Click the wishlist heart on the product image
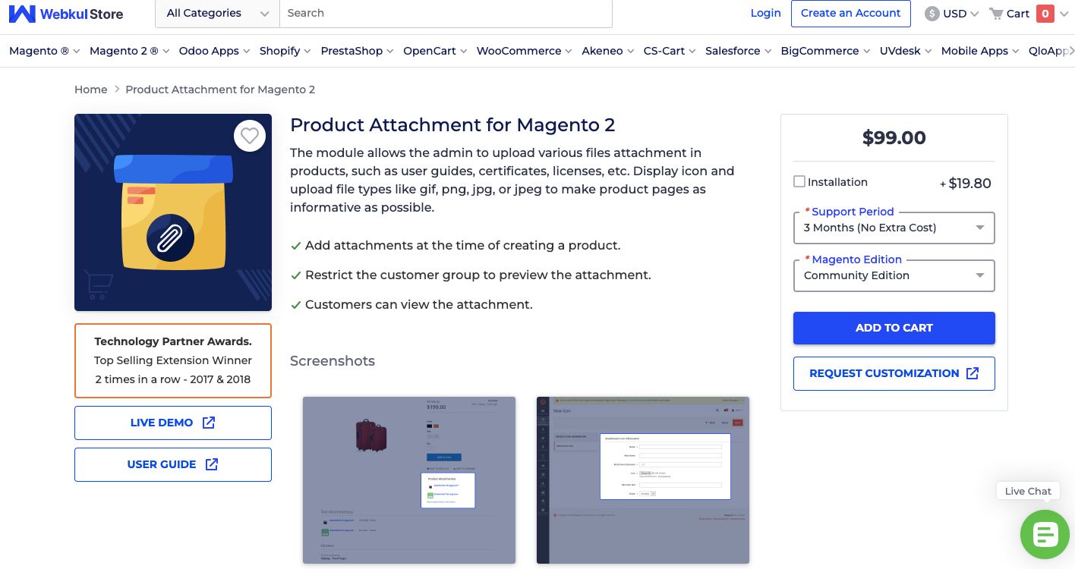The height and width of the screenshot is (569, 1075). pyautogui.click(x=249, y=136)
